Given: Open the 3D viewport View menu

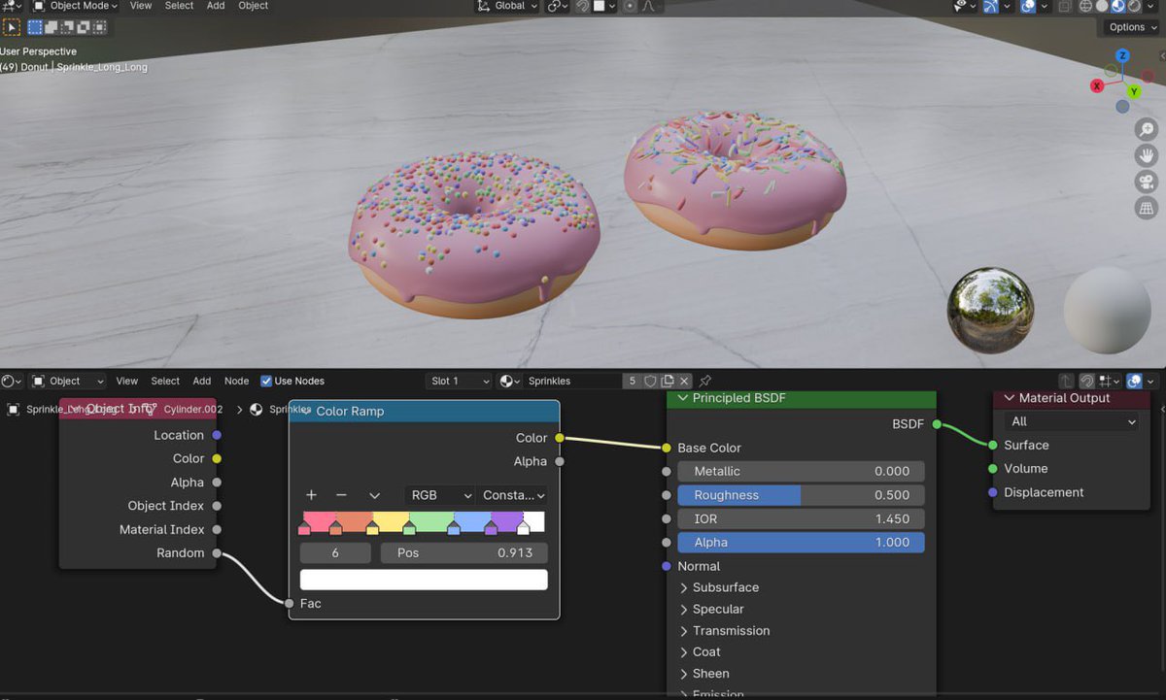Looking at the screenshot, I should [x=141, y=6].
